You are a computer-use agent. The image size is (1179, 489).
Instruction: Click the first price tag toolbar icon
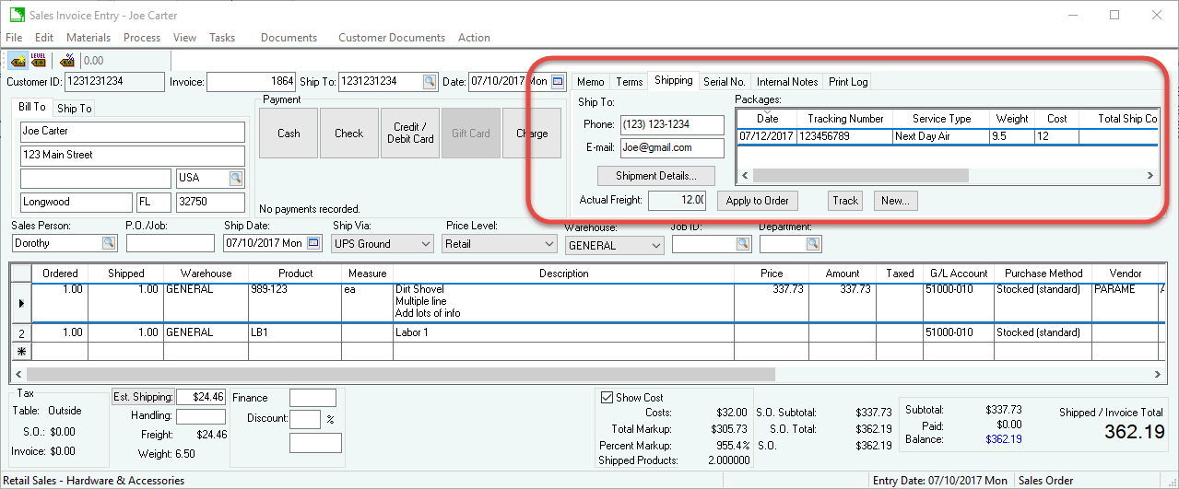[18, 61]
